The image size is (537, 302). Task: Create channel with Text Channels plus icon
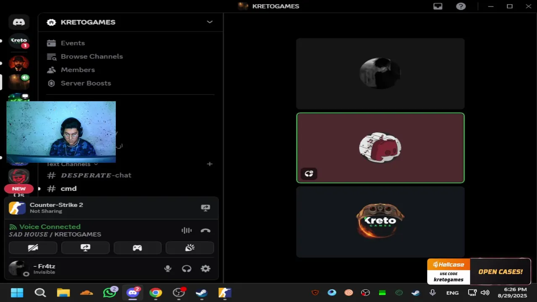[210, 164]
